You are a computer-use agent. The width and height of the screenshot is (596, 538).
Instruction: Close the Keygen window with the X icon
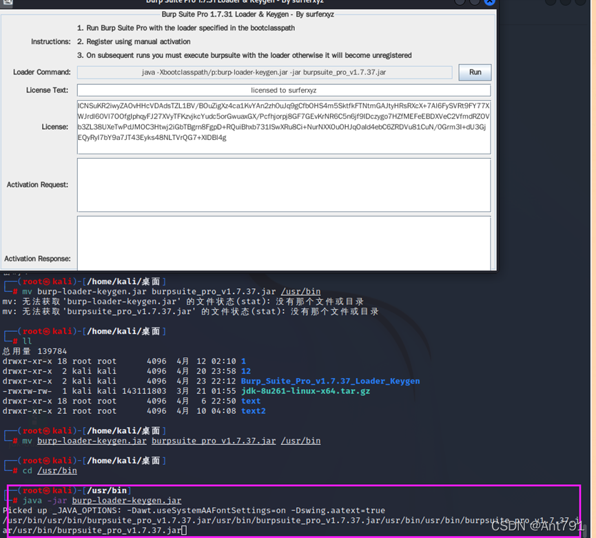(x=489, y=2)
